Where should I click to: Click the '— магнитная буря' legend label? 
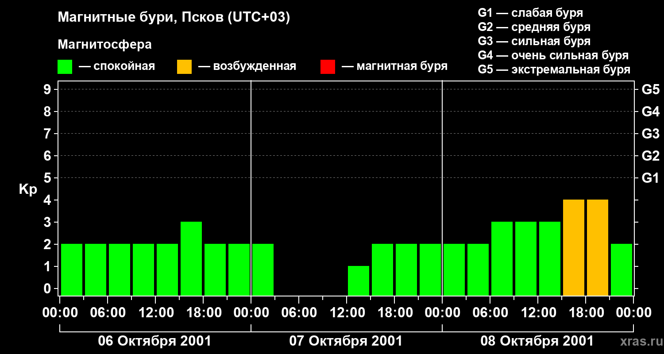point(395,66)
